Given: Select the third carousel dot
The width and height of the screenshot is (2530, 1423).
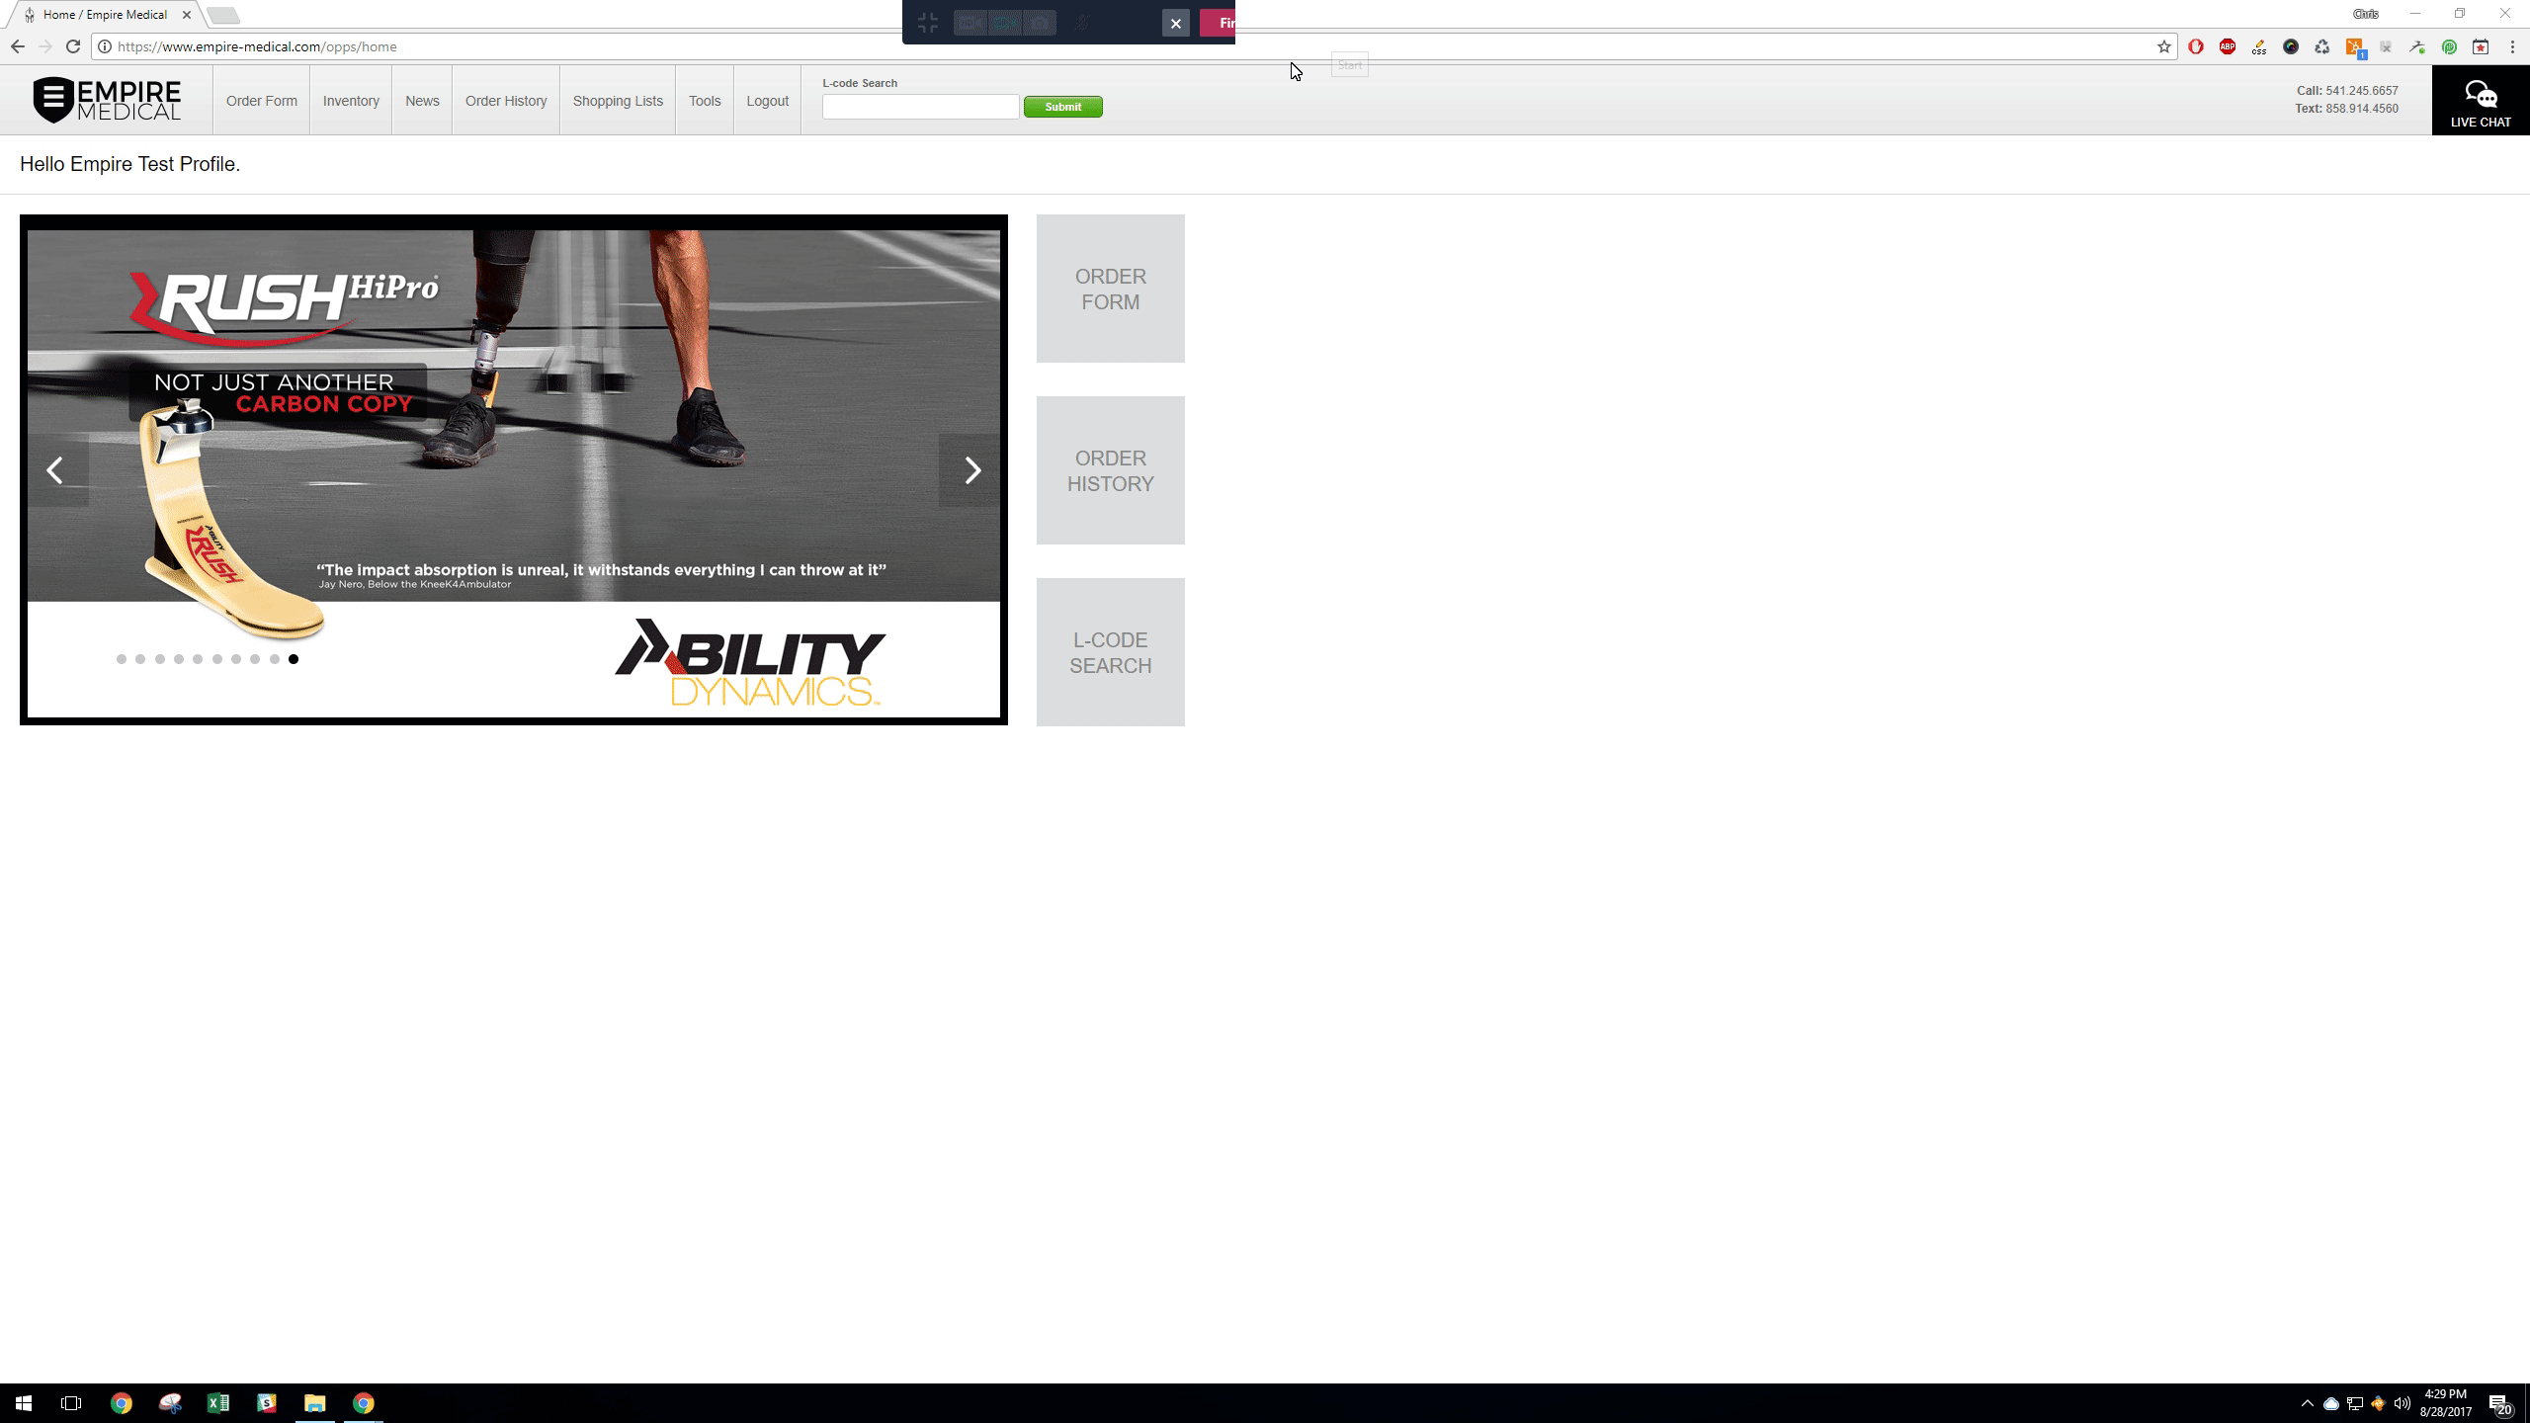Looking at the screenshot, I should coord(160,659).
